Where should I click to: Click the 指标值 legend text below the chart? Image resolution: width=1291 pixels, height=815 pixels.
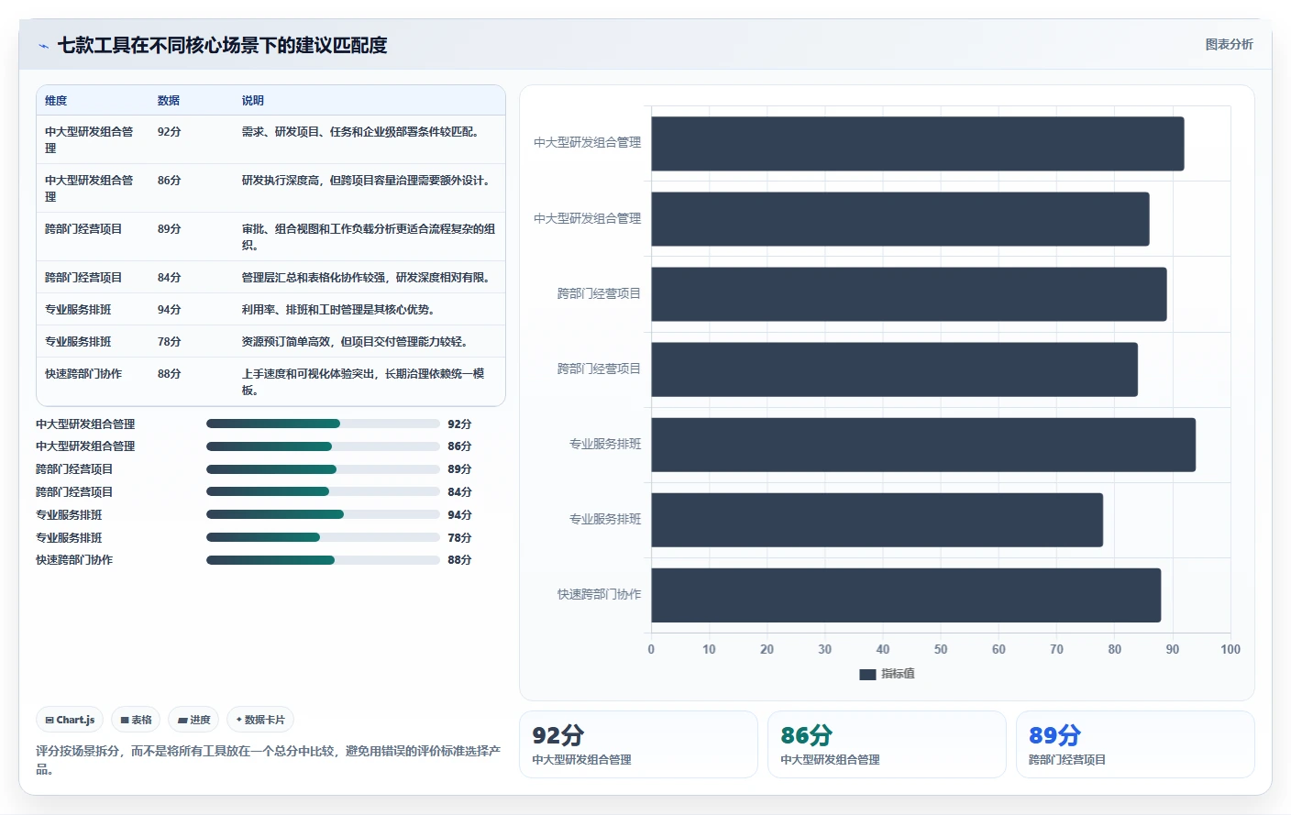[898, 674]
